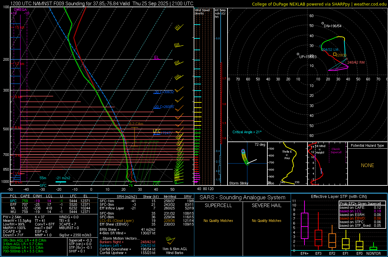
Task: Click the Storm Slinky colored circles
Action: pyautogui.click(x=245, y=157)
